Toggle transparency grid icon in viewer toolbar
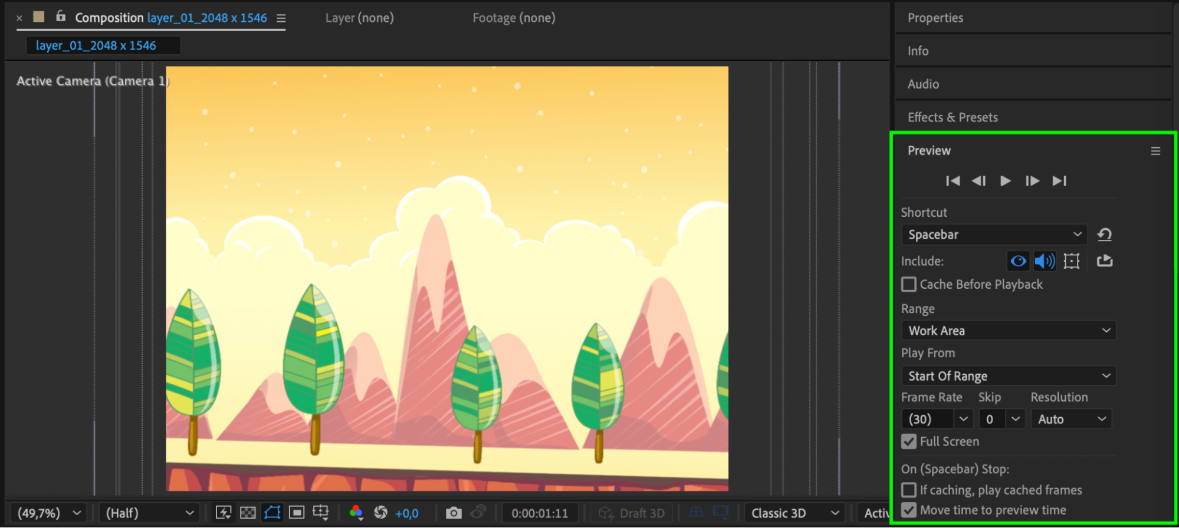The width and height of the screenshot is (1179, 528). (x=248, y=513)
